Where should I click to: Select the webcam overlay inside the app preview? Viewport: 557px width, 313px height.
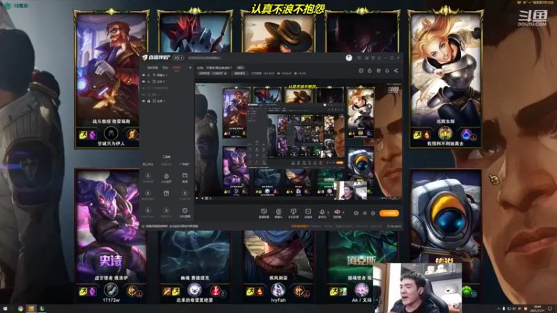point(350,190)
